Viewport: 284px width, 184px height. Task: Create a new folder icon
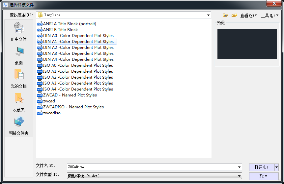(x=234, y=16)
